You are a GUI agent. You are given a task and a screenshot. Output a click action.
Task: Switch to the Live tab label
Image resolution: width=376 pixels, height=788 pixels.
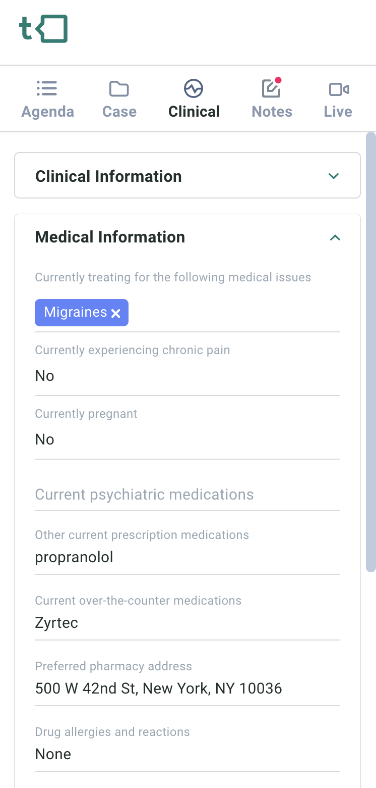(x=338, y=112)
